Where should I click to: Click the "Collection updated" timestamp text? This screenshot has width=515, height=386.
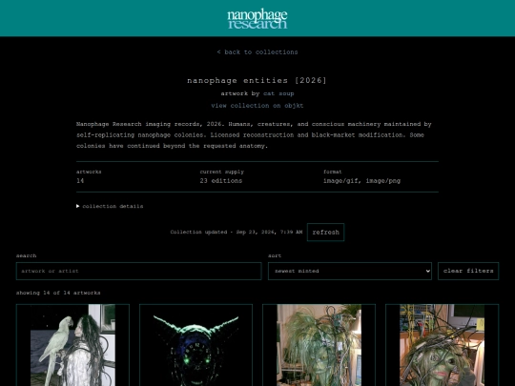coord(237,232)
